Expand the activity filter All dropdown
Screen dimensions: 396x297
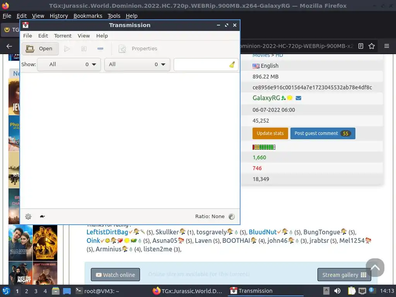pos(69,65)
